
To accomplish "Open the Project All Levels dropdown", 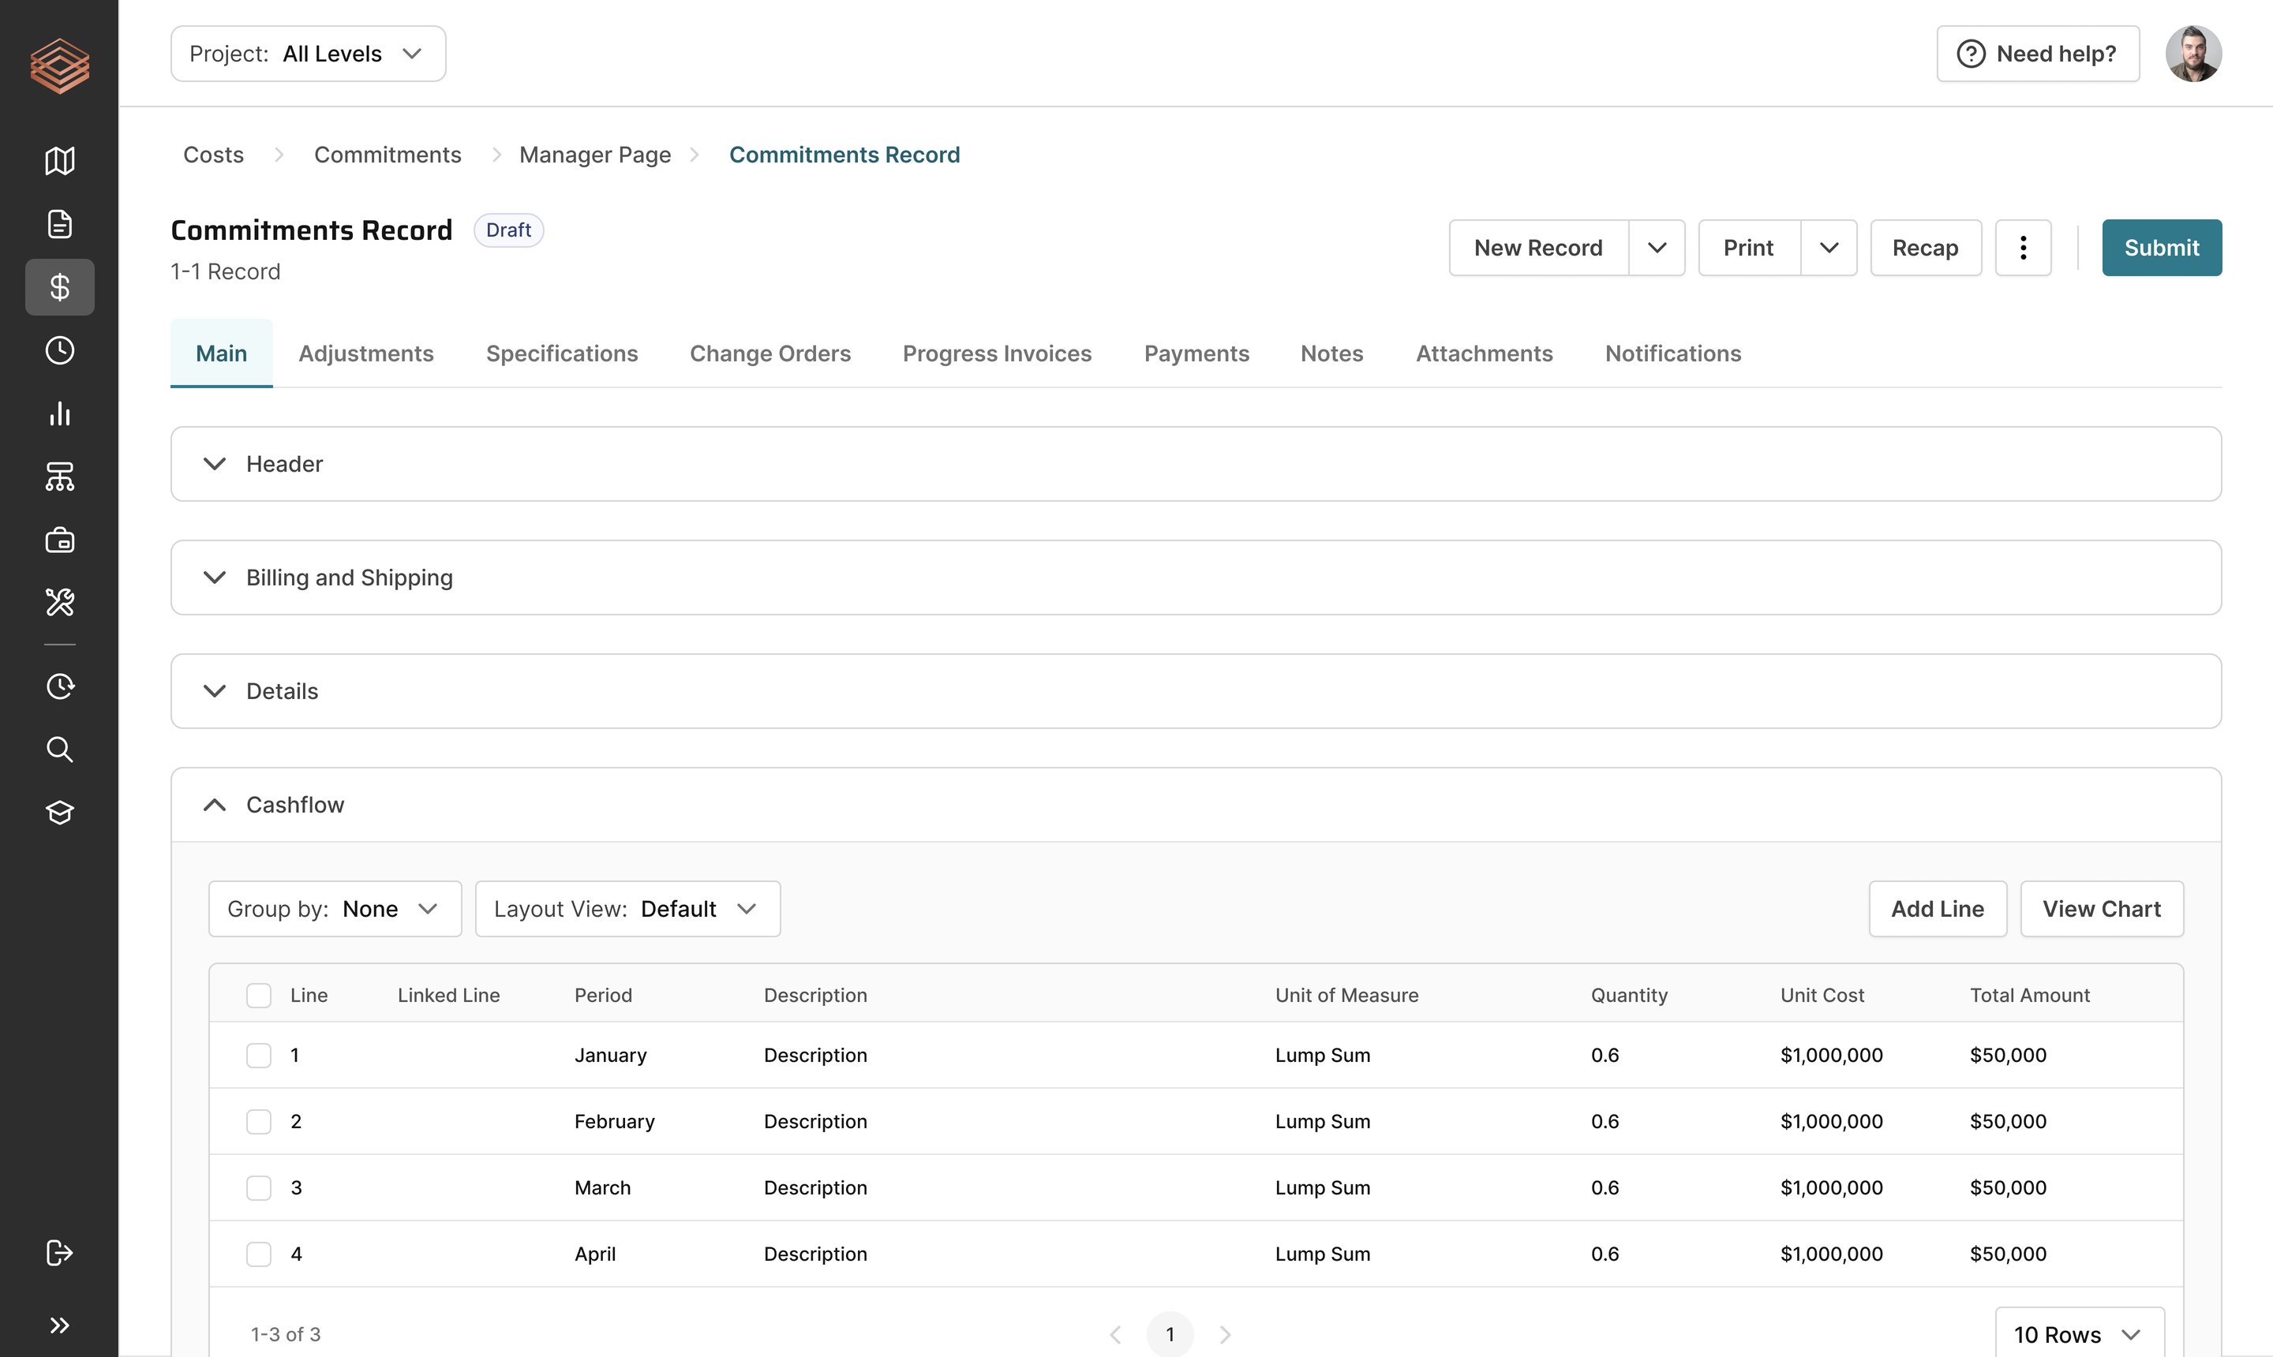I will click(x=309, y=54).
